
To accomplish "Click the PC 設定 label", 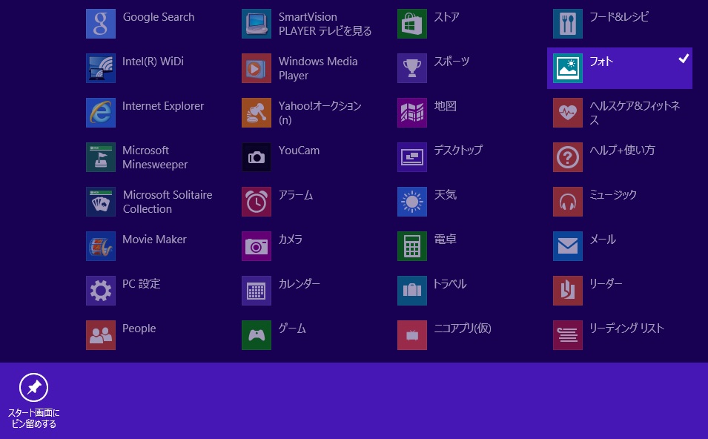I will (142, 283).
